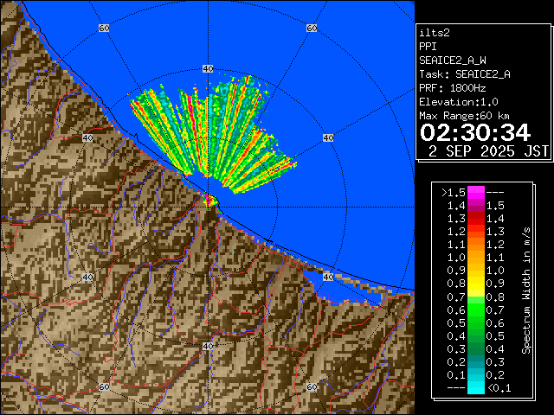
Task: Click the radar site marker on the coast
Action: 209,200
